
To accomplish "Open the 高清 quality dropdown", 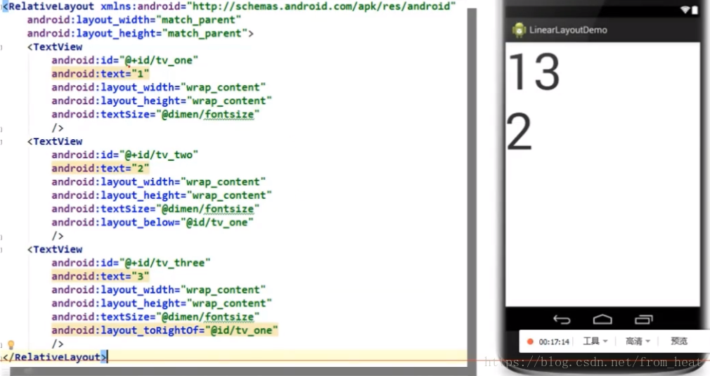I will [x=638, y=341].
